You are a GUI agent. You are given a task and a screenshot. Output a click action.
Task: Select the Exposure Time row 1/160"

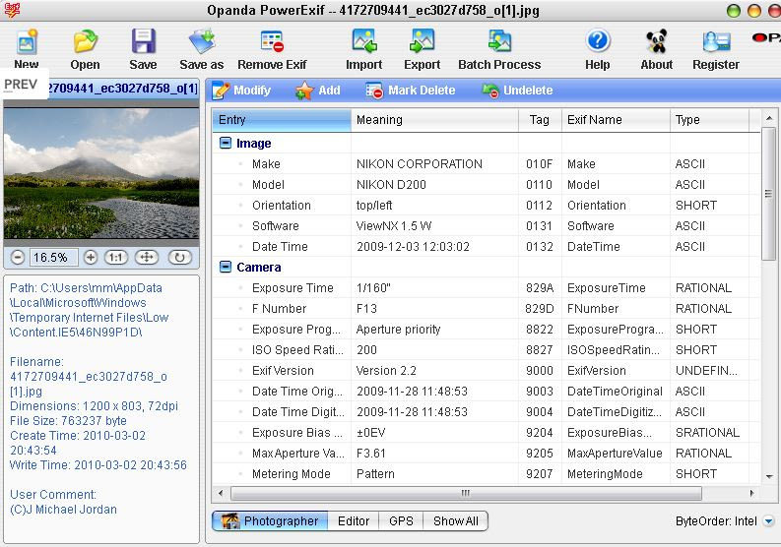click(x=487, y=287)
